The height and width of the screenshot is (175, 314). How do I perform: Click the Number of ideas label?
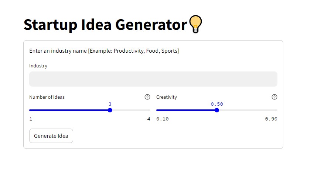click(47, 97)
